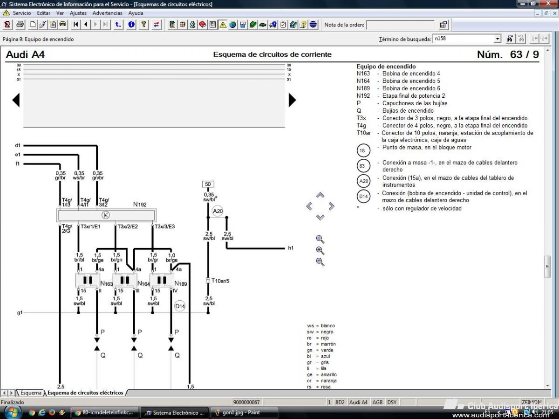Click the h1 wire reference label

(291, 248)
